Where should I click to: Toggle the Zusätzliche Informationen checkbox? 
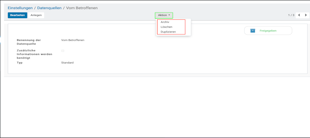tap(63, 51)
